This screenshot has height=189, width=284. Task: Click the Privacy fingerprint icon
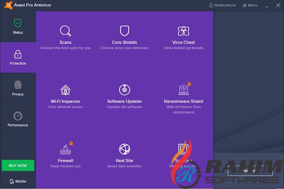point(18,85)
